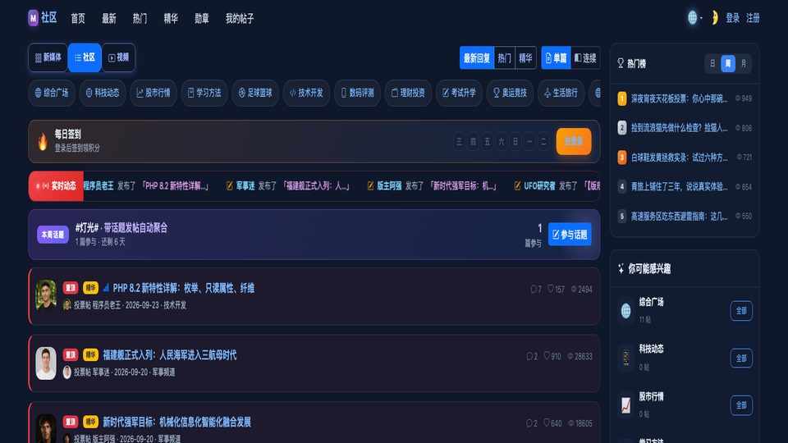Click the flame icon in 每日签到
This screenshot has width=788, height=443.
coord(43,142)
